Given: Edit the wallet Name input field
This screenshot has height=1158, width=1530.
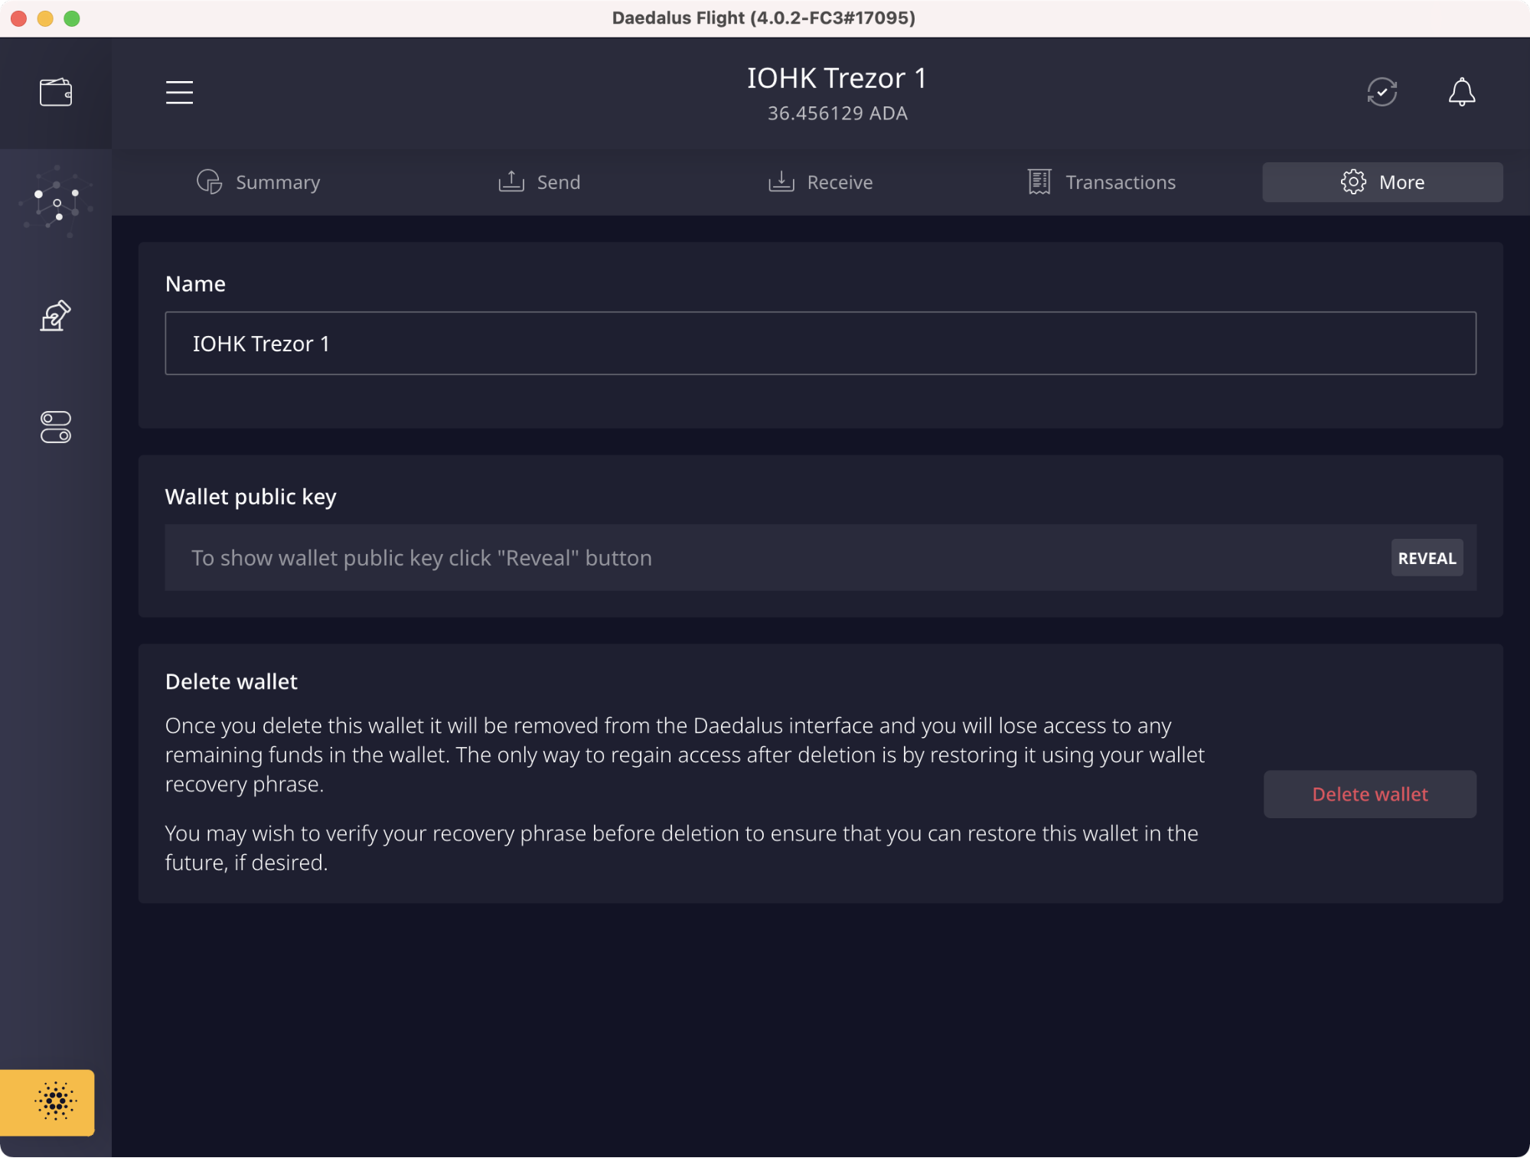Looking at the screenshot, I should pos(820,343).
